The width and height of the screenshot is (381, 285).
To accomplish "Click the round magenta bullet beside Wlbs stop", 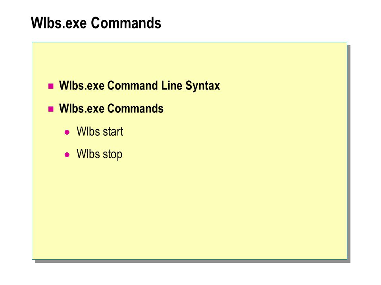I will (x=67, y=155).
